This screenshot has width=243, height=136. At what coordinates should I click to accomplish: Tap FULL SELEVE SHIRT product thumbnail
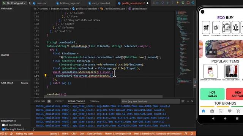(231, 71)
